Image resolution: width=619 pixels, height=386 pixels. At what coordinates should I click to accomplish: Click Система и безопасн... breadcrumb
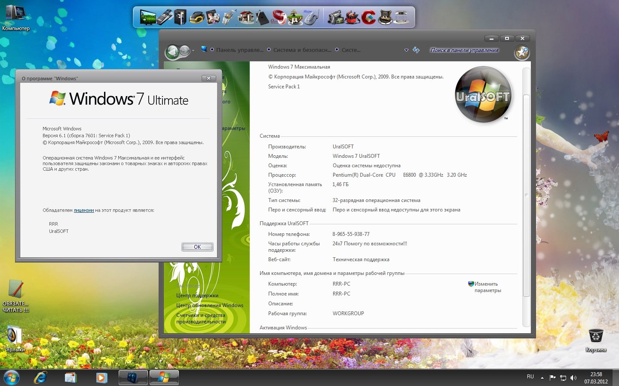point(302,50)
